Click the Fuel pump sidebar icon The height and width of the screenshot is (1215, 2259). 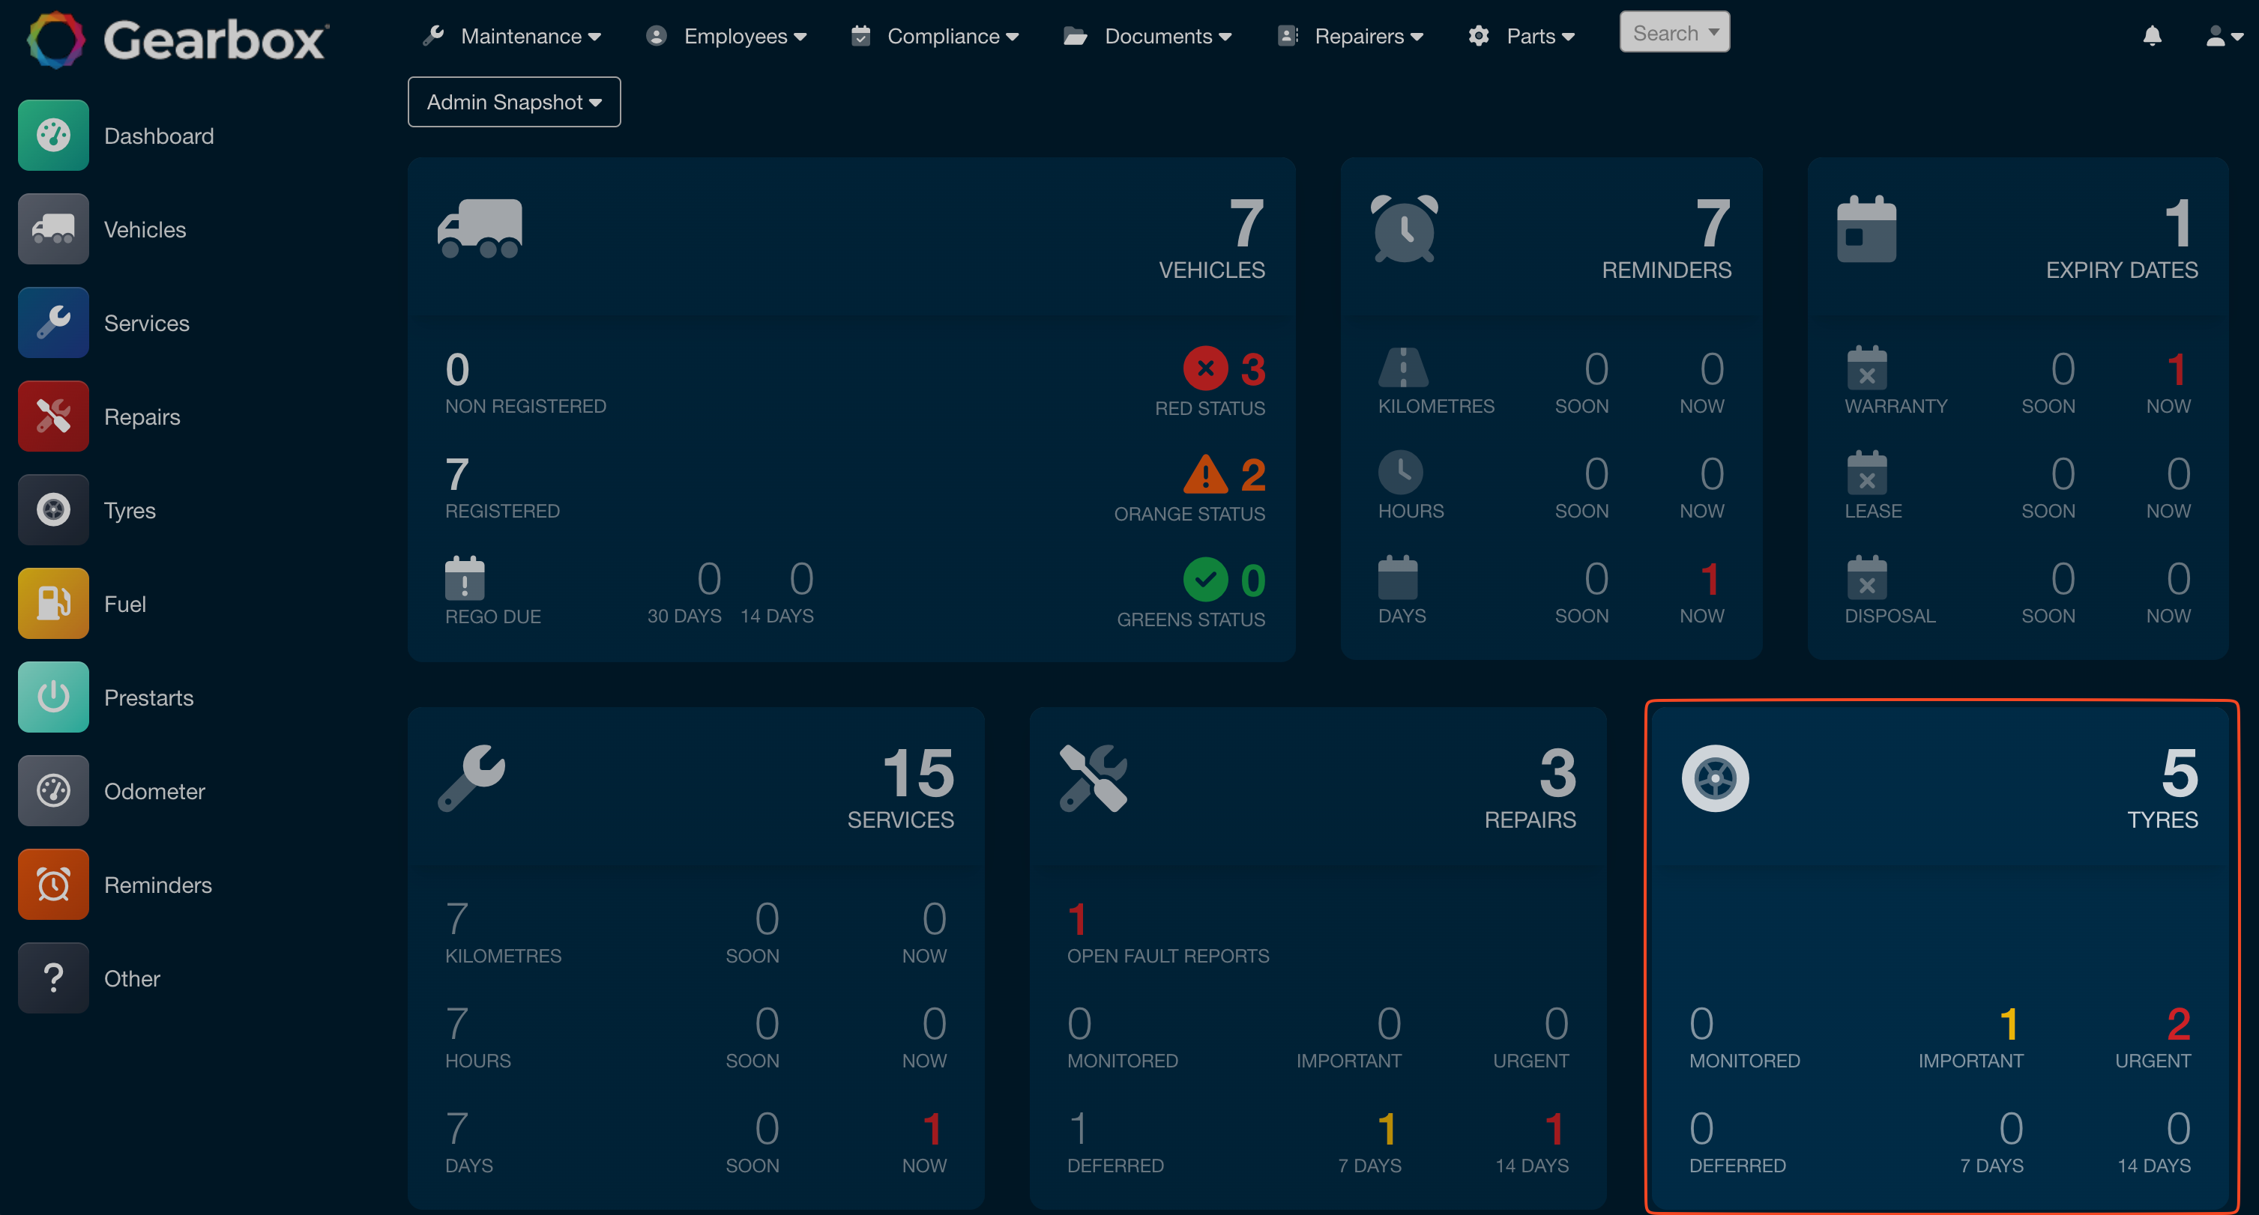(52, 603)
